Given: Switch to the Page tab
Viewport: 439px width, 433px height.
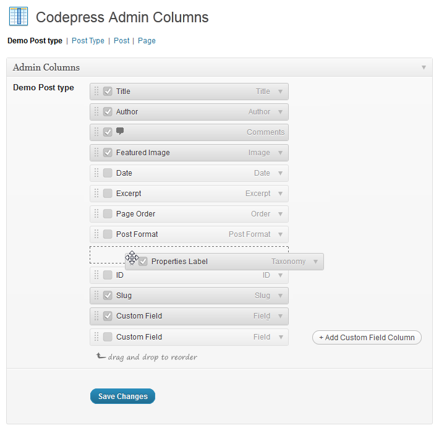Looking at the screenshot, I should click(x=147, y=41).
